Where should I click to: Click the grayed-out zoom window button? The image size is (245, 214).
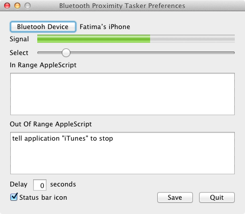28,6
